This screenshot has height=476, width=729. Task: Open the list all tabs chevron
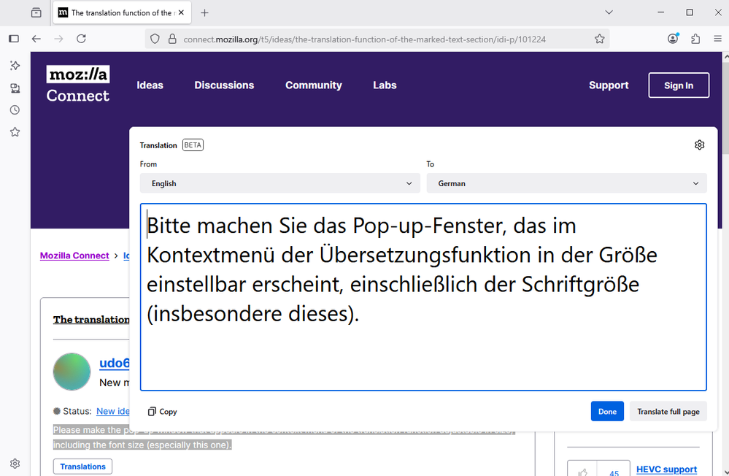pyautogui.click(x=609, y=12)
